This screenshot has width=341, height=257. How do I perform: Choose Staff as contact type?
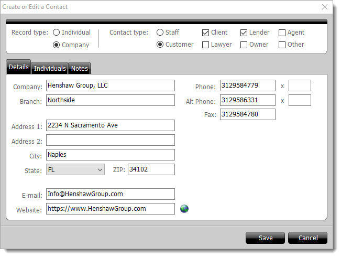click(x=160, y=33)
